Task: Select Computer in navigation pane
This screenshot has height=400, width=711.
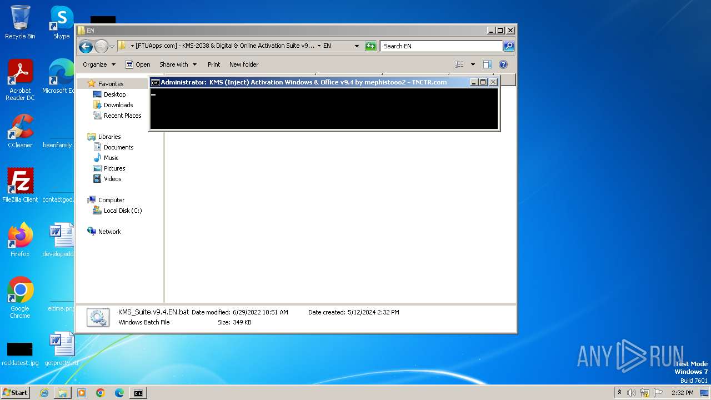Action: pos(111,200)
